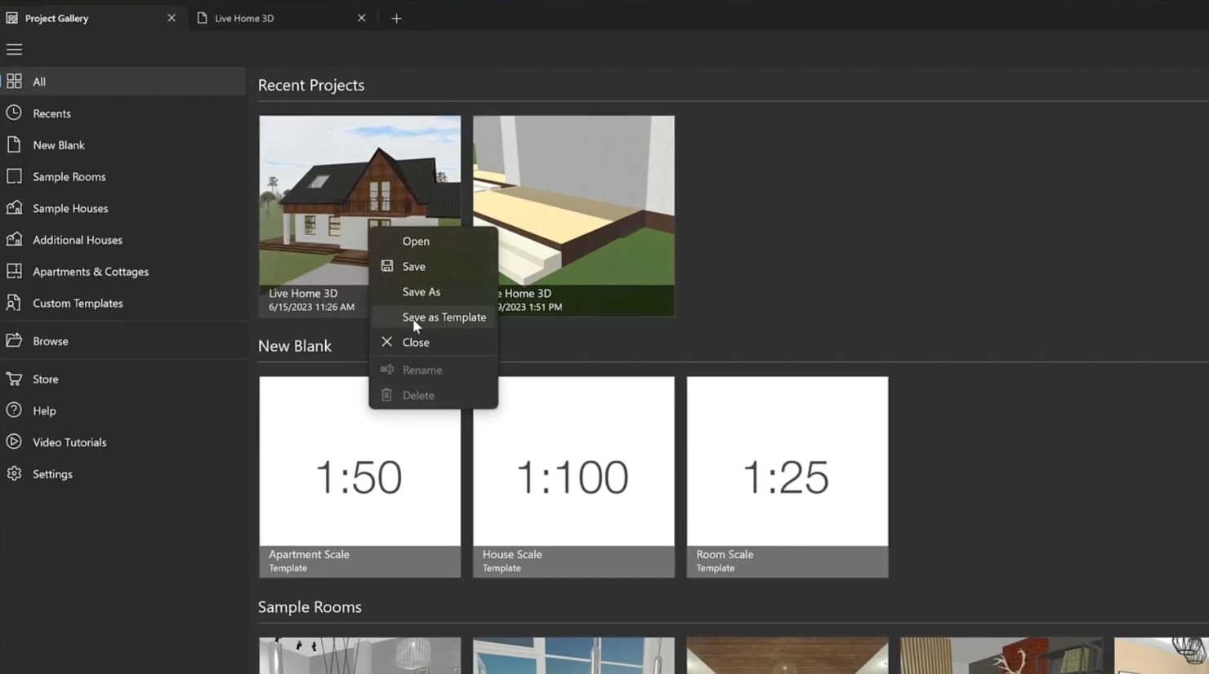Open the Sample Rooms thumbnail with antlers
Image resolution: width=1209 pixels, height=674 pixels.
[1001, 656]
